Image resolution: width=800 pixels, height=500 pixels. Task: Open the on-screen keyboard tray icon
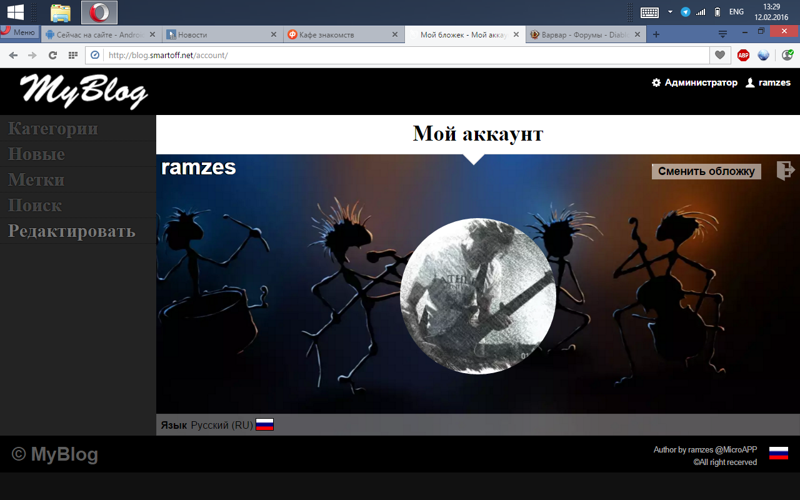point(649,12)
